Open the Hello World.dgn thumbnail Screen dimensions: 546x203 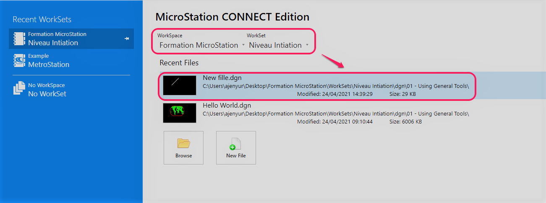tap(180, 113)
